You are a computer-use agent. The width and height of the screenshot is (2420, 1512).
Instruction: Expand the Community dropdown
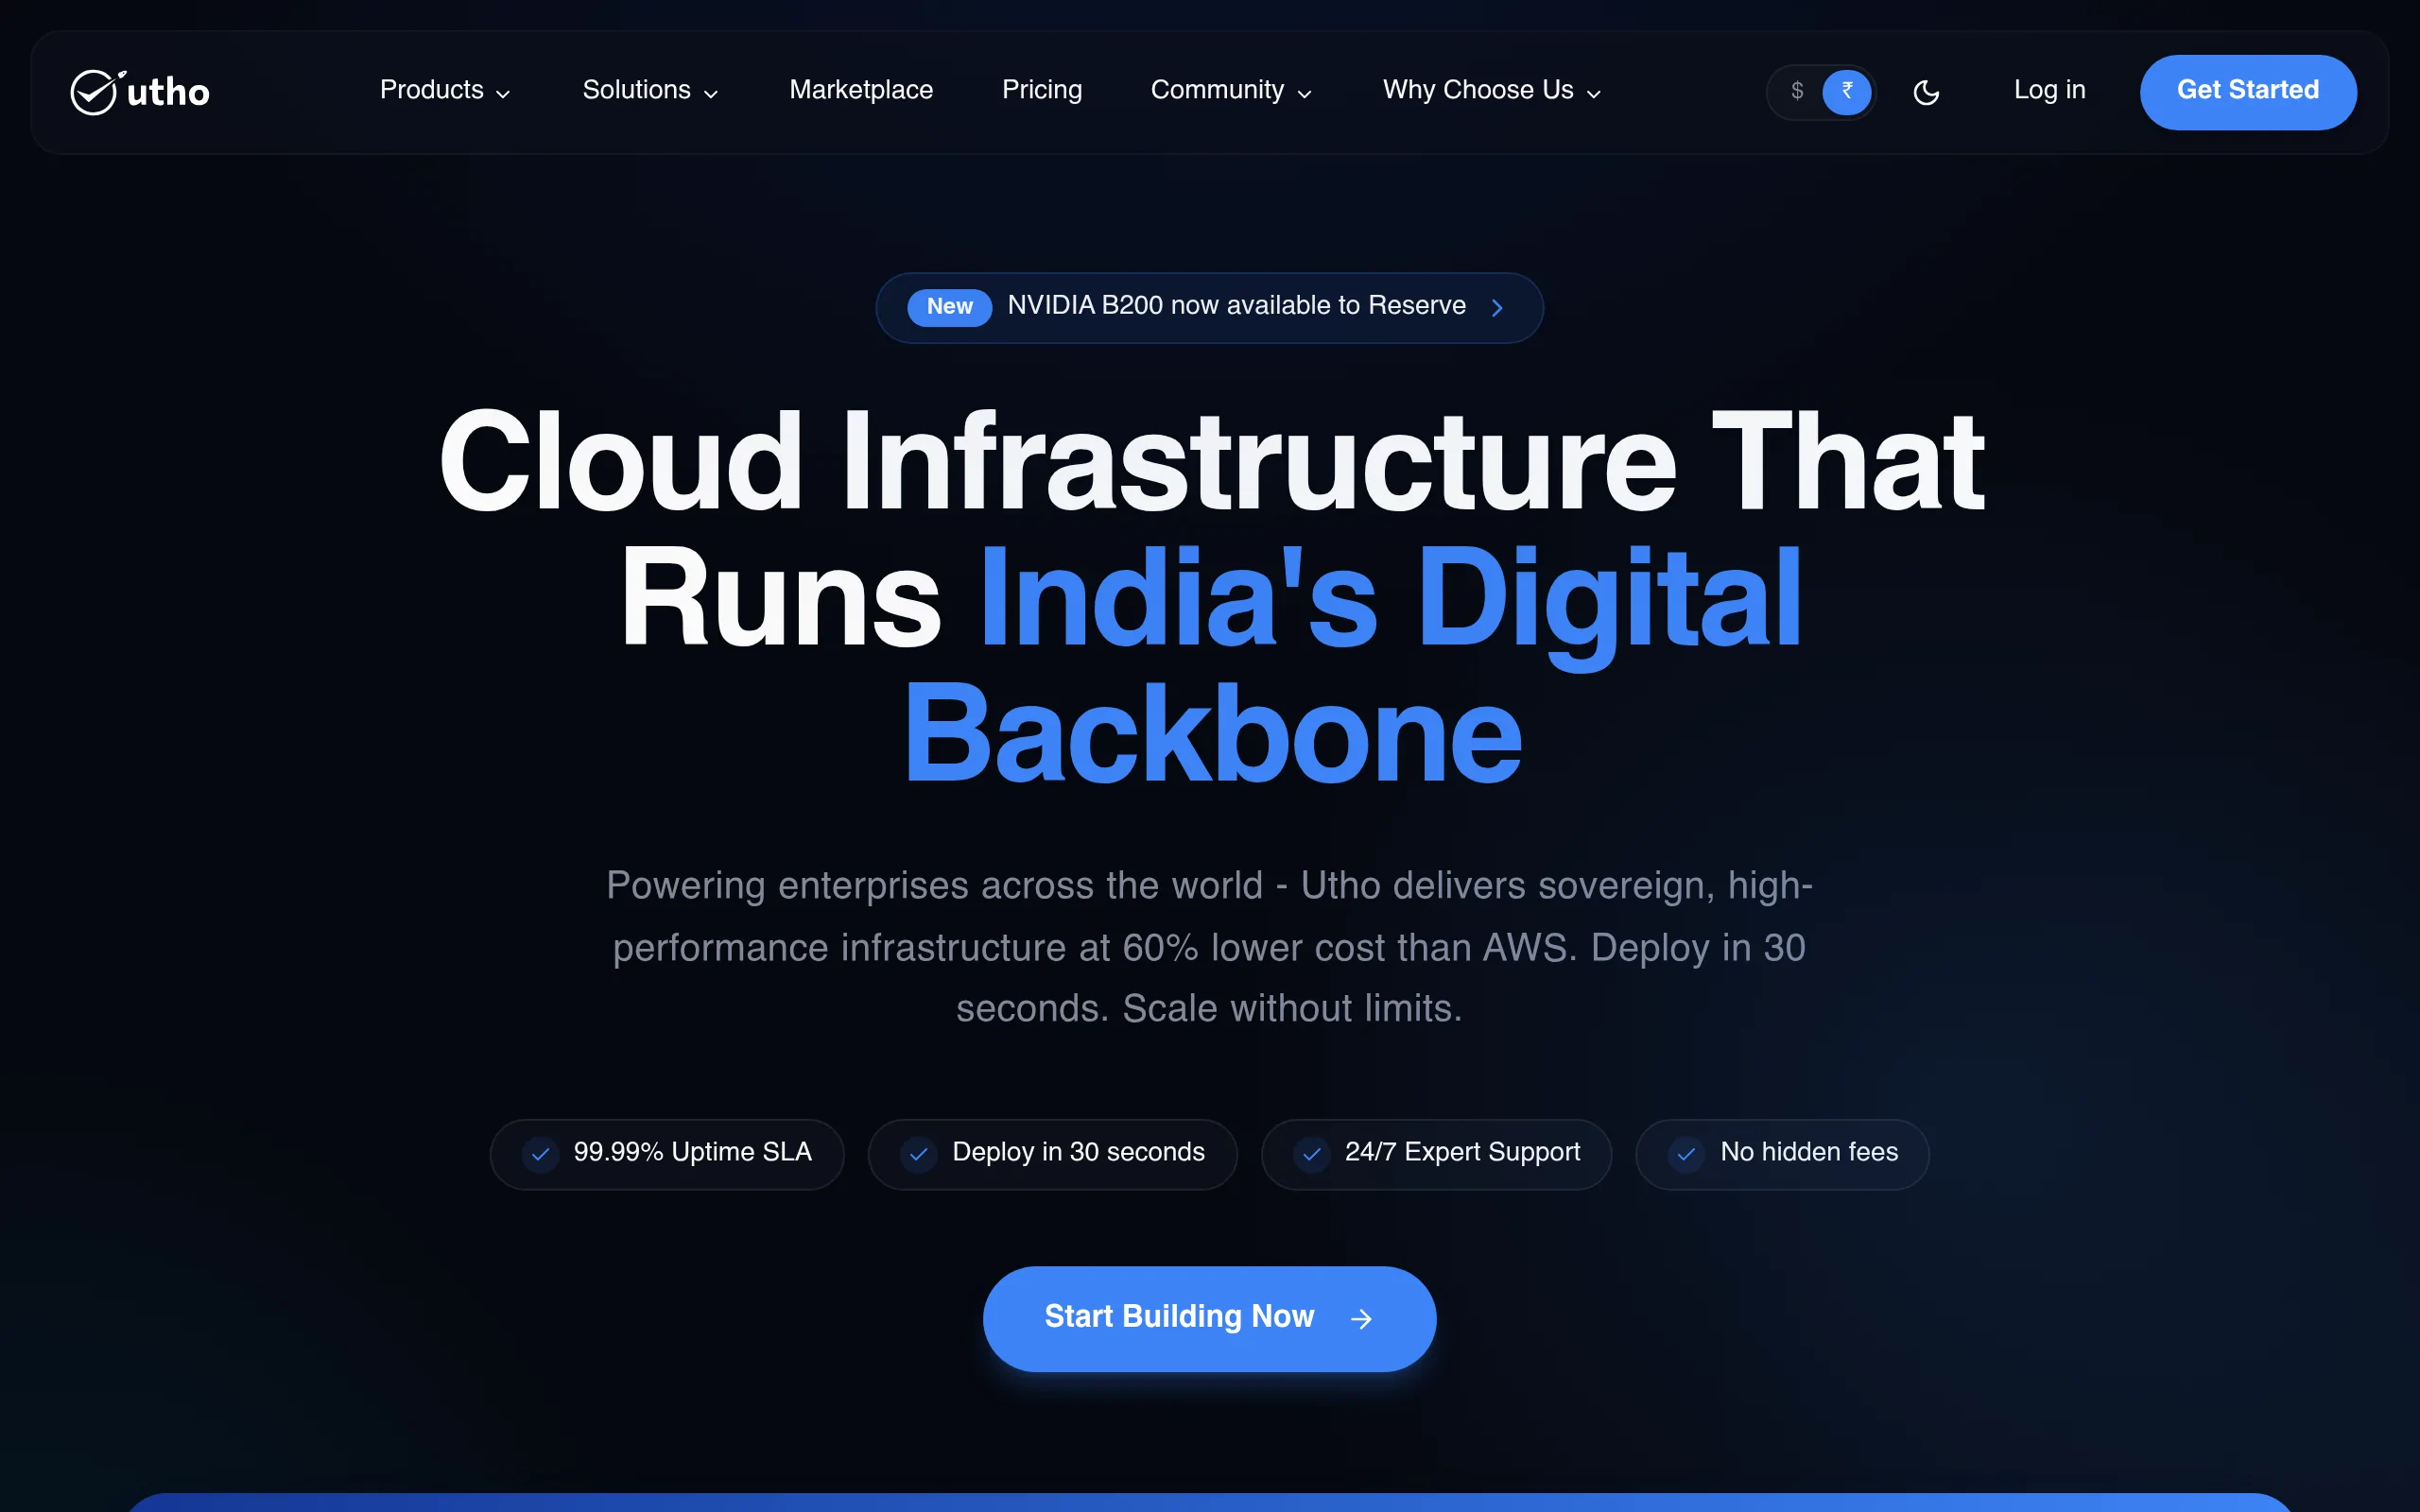pos(1231,90)
